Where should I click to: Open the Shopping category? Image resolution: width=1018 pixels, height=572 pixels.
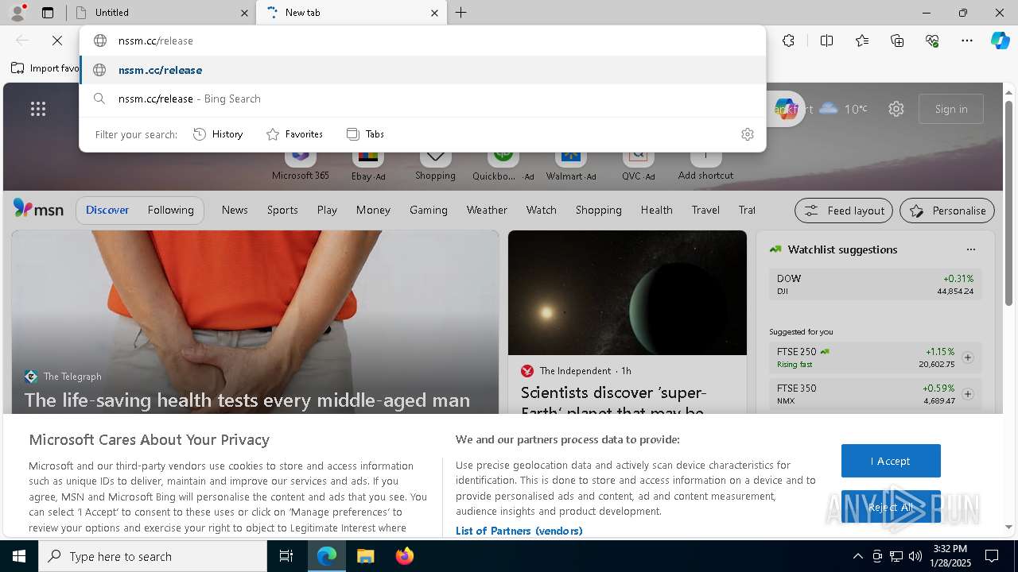(x=599, y=210)
